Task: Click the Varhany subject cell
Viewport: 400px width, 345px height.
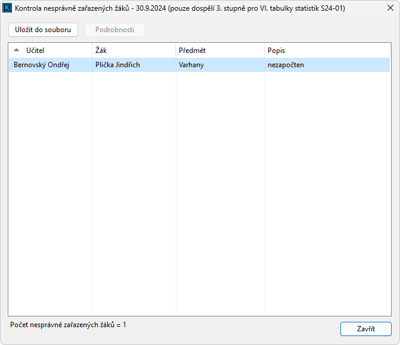Action: [191, 65]
